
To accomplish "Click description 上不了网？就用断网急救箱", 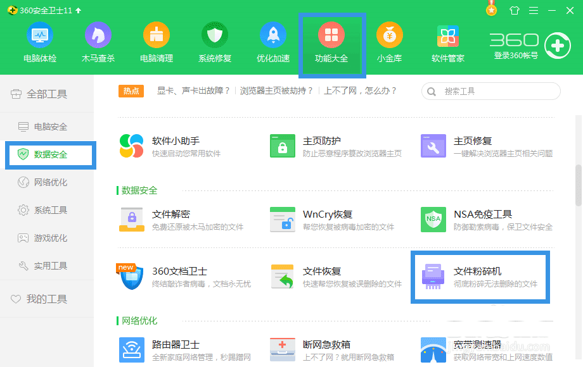I will point(349,358).
